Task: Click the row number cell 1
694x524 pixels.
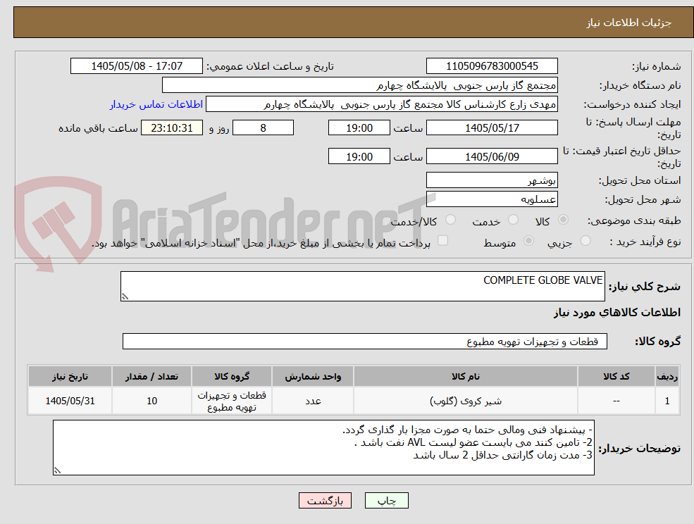Action: [667, 401]
